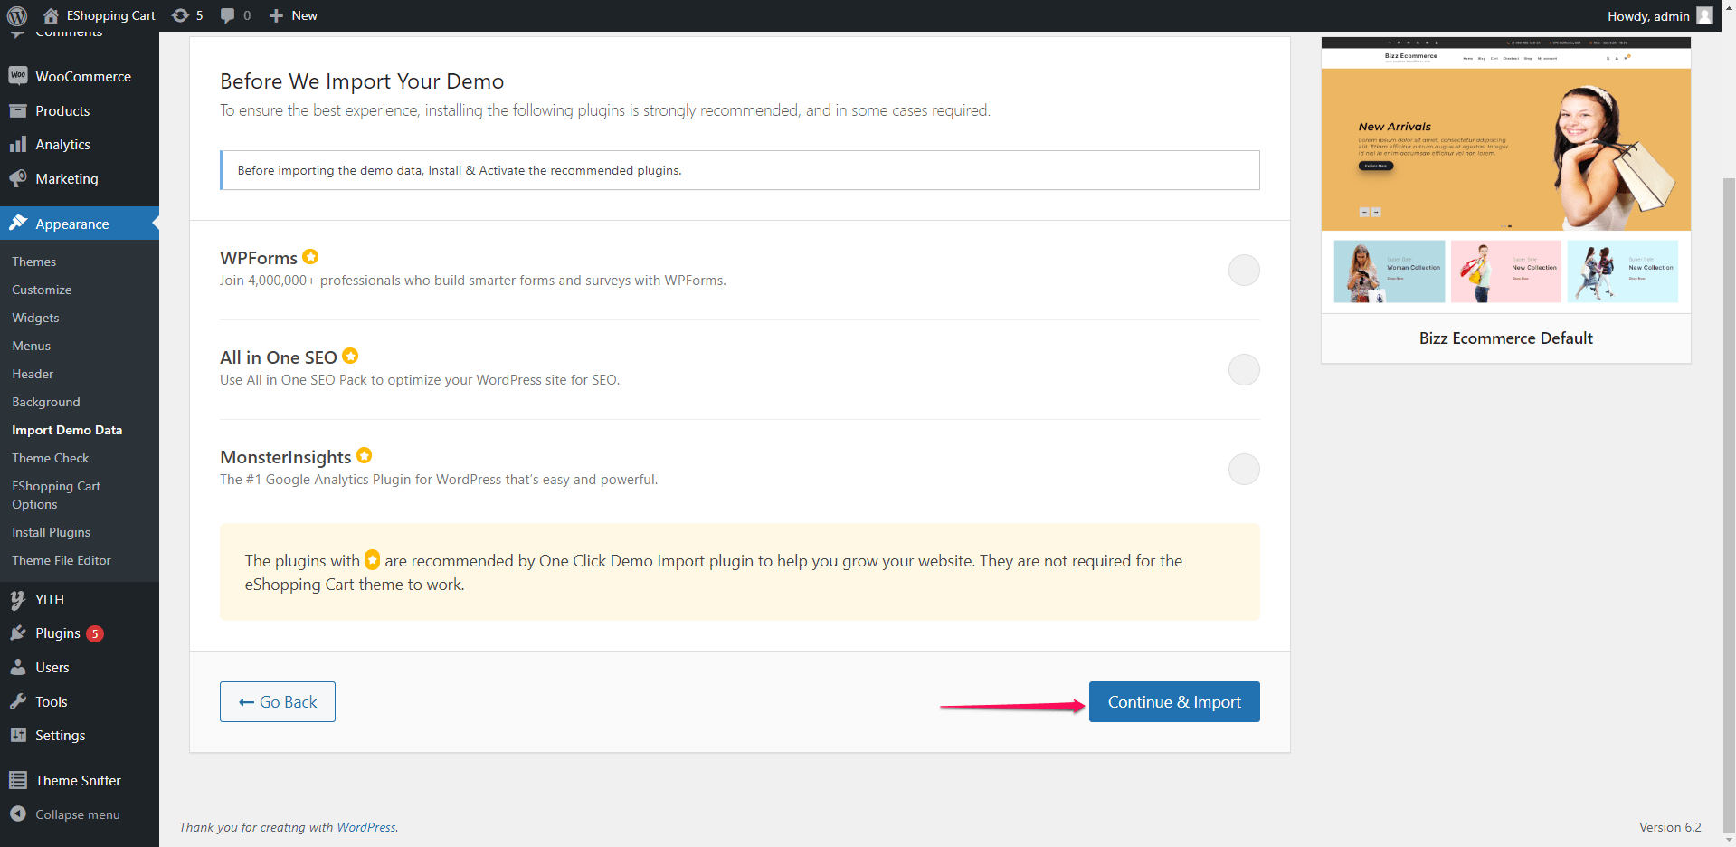Open the Plugins menu with 5 updates
This screenshot has width=1736, height=847.
pos(80,633)
